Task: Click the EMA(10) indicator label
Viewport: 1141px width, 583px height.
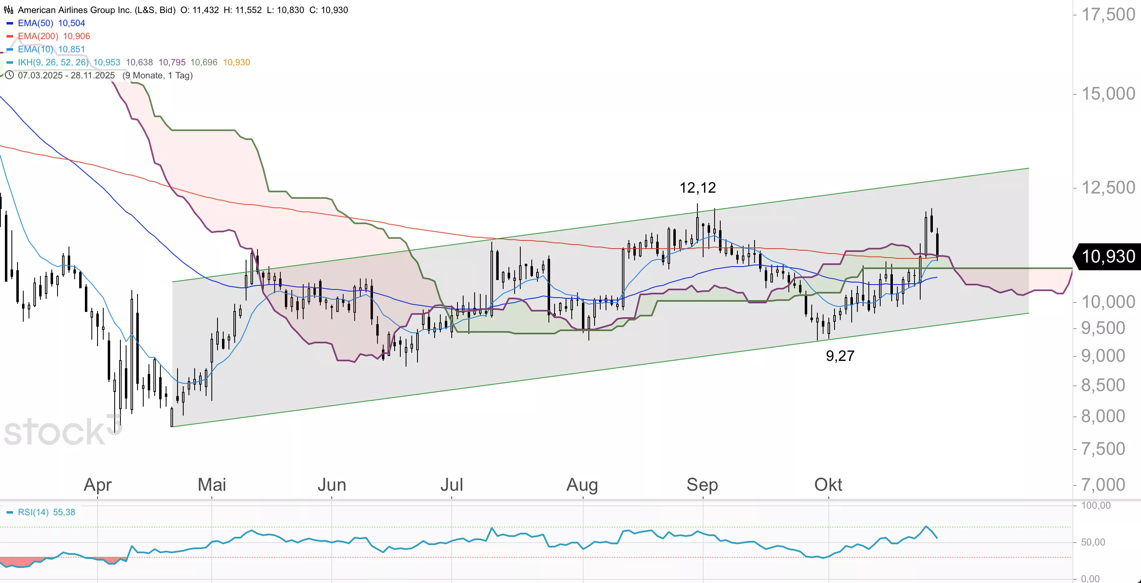Action: pos(36,49)
